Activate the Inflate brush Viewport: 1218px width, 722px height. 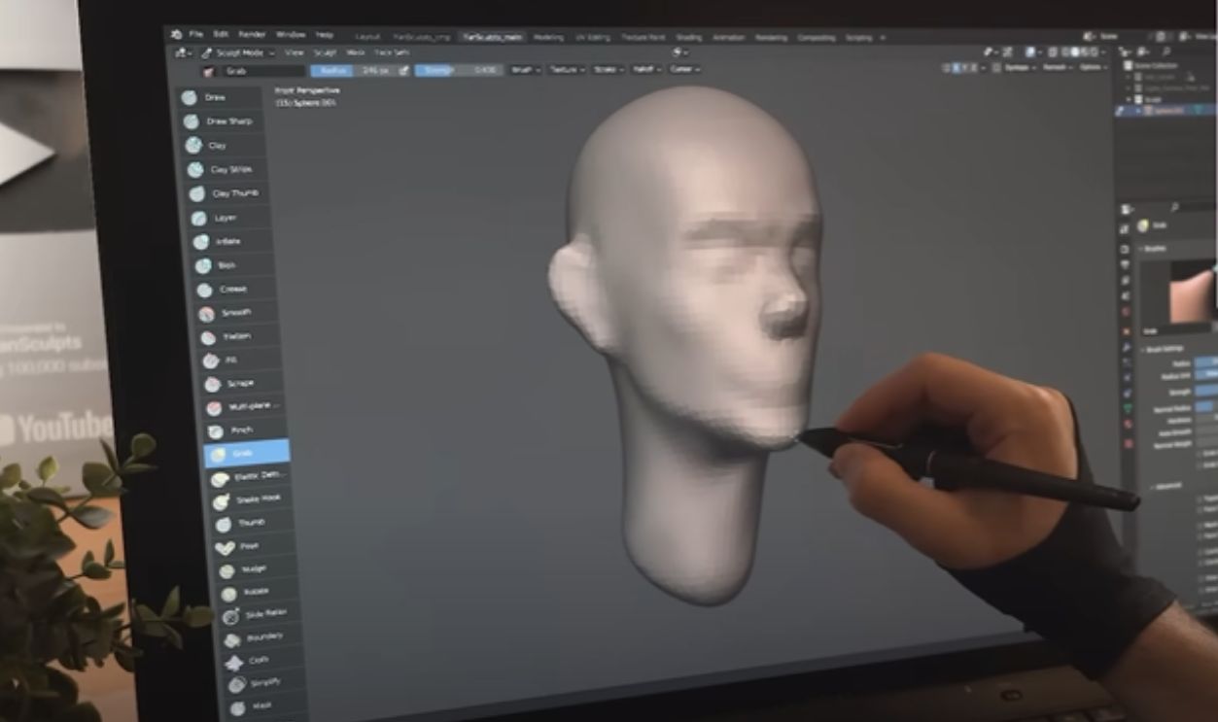click(x=226, y=241)
